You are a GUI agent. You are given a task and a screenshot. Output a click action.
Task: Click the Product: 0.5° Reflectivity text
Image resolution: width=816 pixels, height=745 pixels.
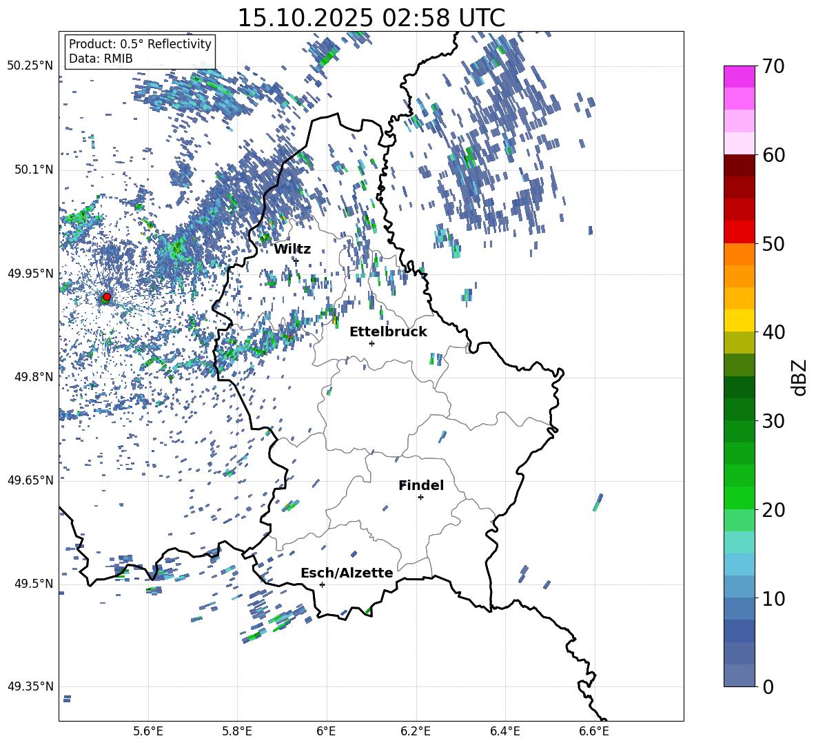pos(140,44)
